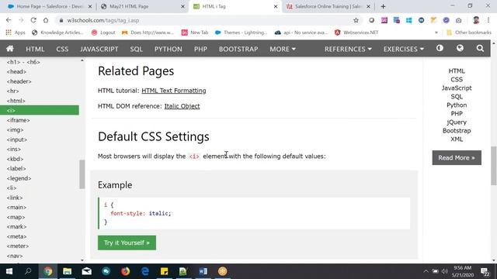
Task: Open PHP in the top navbar
Action: 200,49
